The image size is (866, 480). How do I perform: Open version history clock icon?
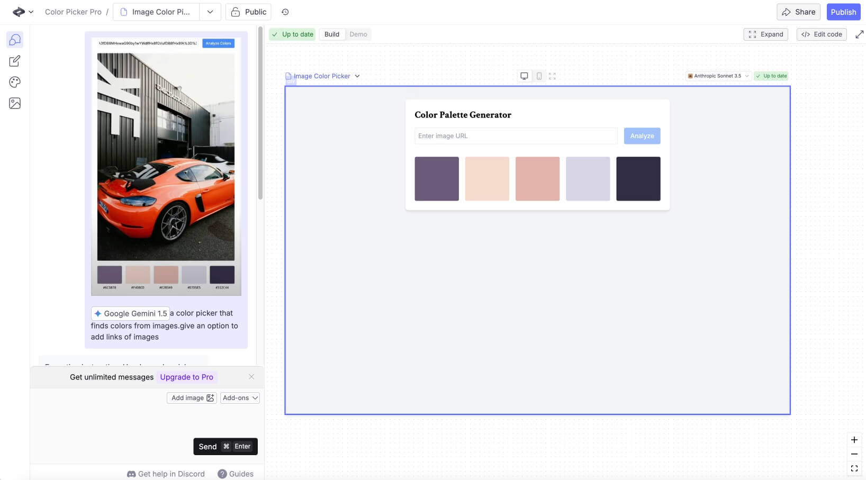pos(285,12)
